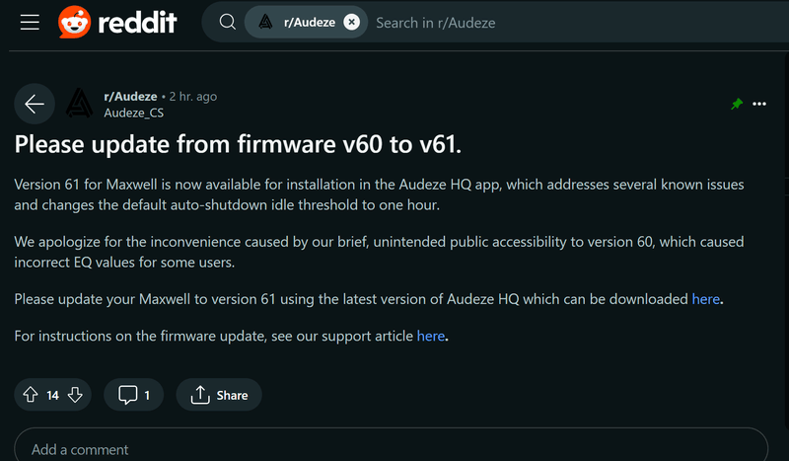
Task: Go back using the arrow button
Action: click(35, 104)
